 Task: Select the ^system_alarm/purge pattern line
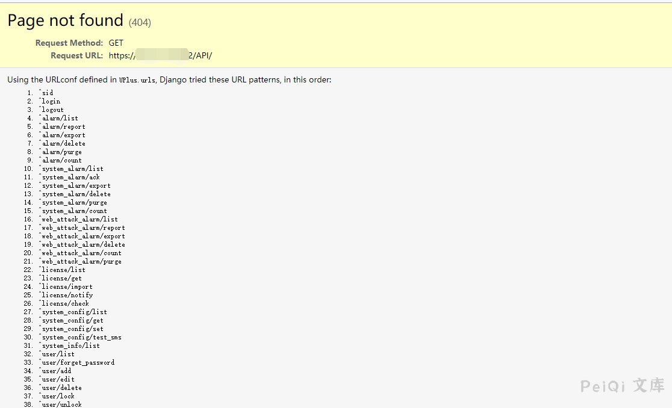pyautogui.click(x=73, y=202)
